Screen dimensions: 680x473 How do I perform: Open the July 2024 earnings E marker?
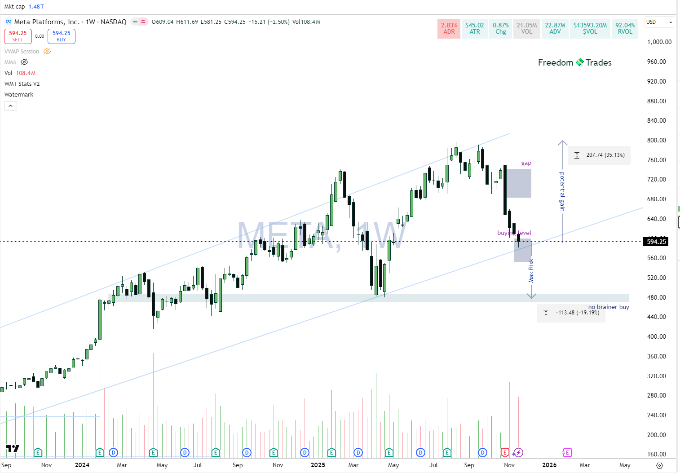coord(216,452)
